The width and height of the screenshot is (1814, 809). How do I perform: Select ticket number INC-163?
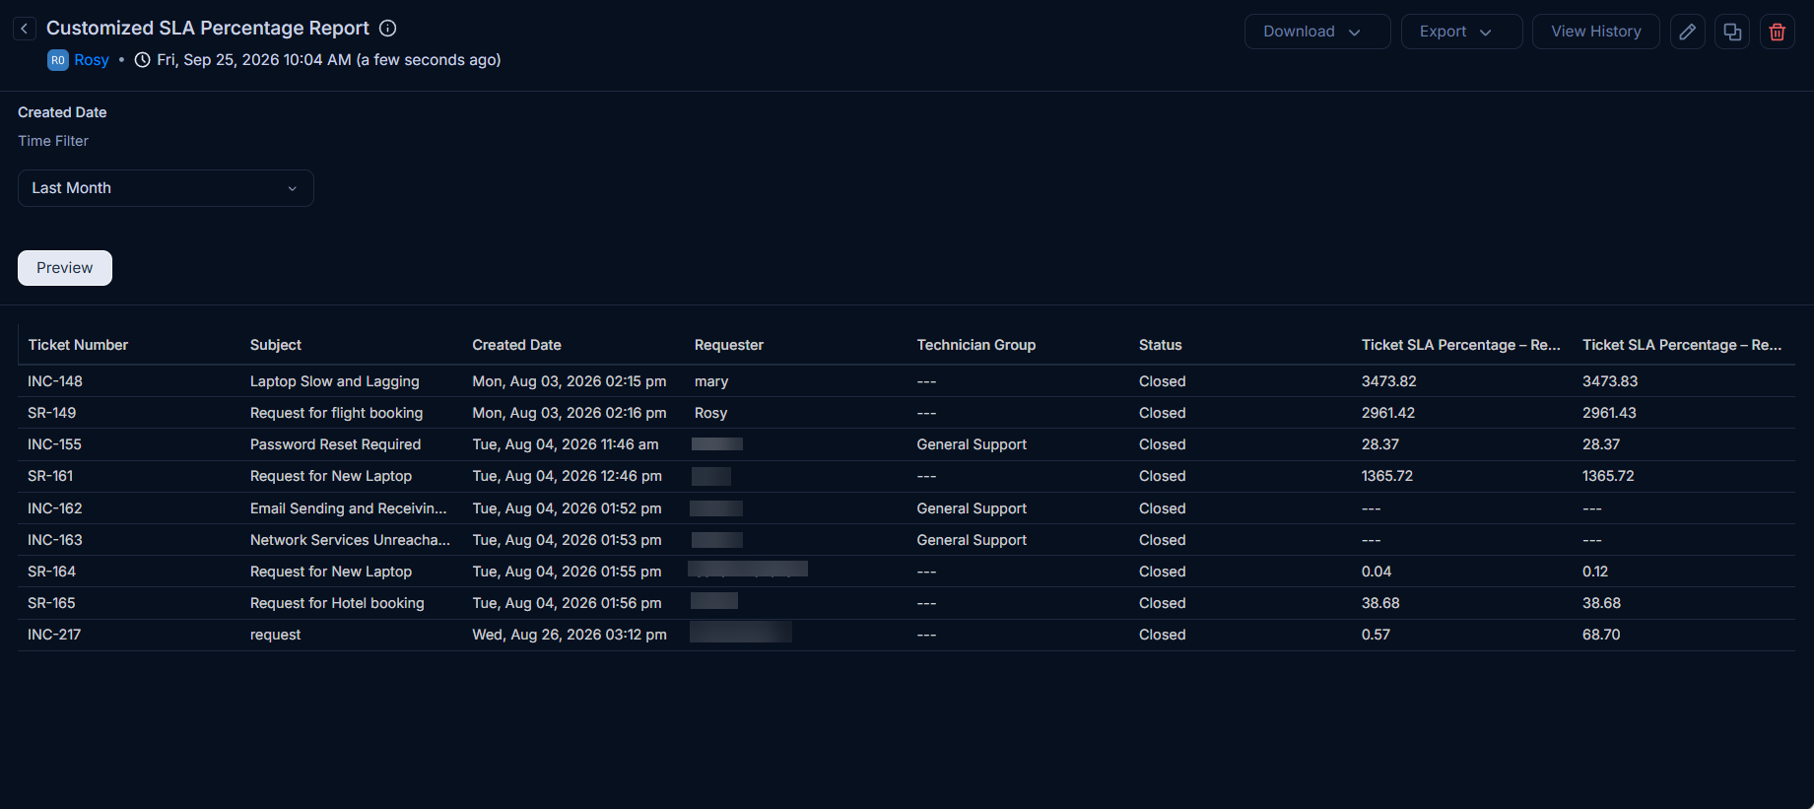pyautogui.click(x=55, y=540)
